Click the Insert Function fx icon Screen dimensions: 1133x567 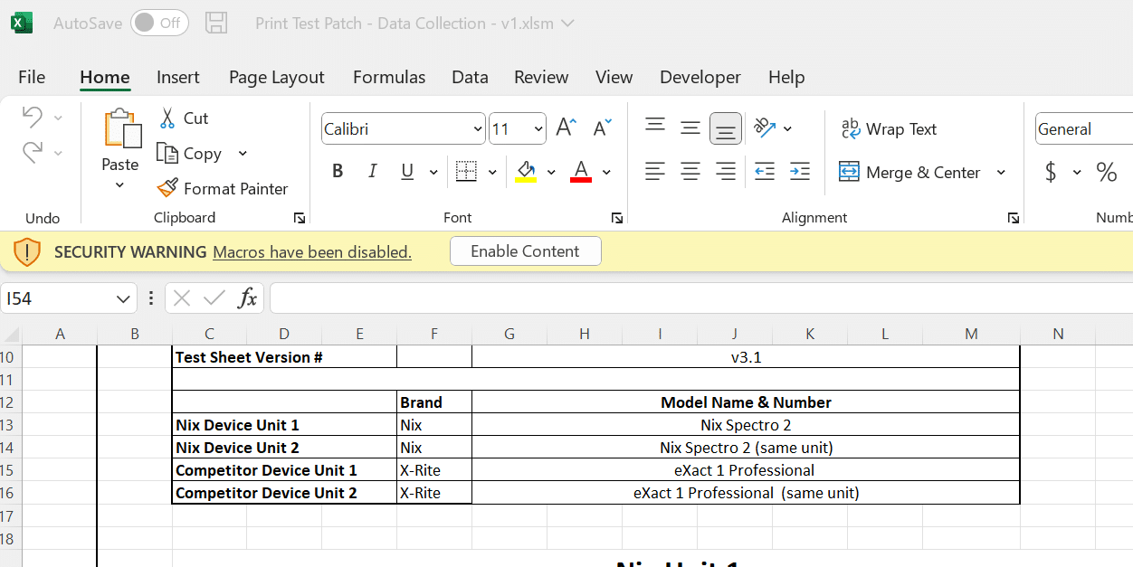pyautogui.click(x=247, y=298)
